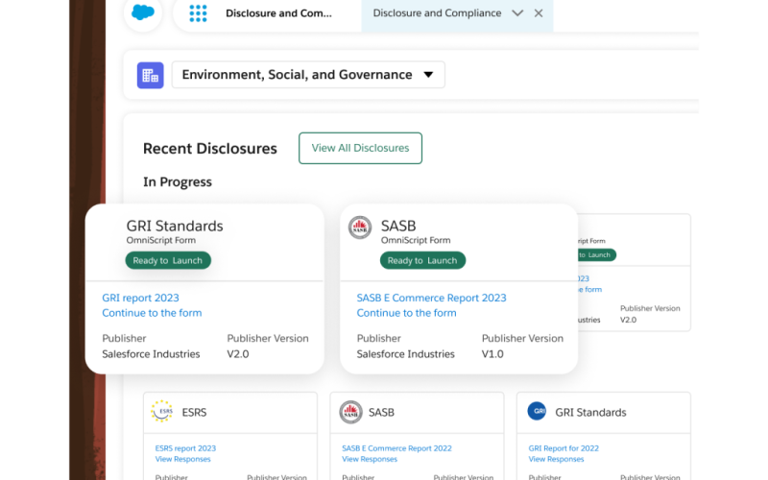Open the App Launcher dots grid

click(198, 13)
